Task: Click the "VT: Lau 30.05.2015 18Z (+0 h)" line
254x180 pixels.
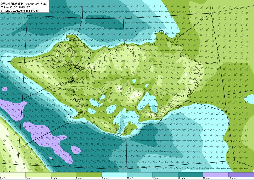Action: tap(20, 11)
